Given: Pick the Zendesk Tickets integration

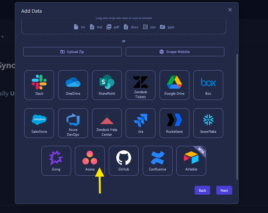Looking at the screenshot, I should [x=141, y=85].
